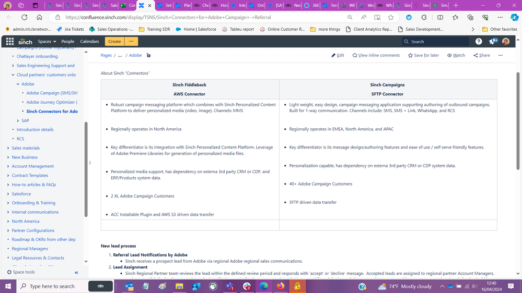Collapse Cloud partners' customers onboarding node
Viewport: 522px width, 293px height.
click(13, 75)
